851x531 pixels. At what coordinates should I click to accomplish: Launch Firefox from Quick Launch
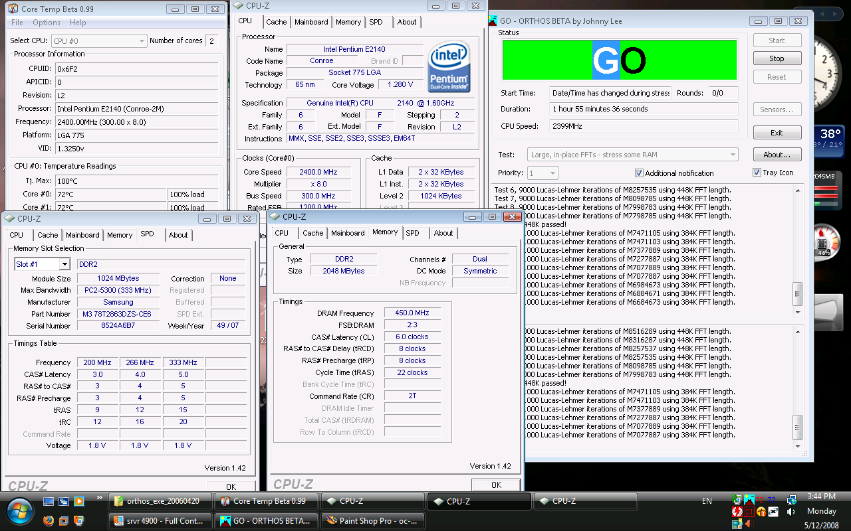coord(49,520)
